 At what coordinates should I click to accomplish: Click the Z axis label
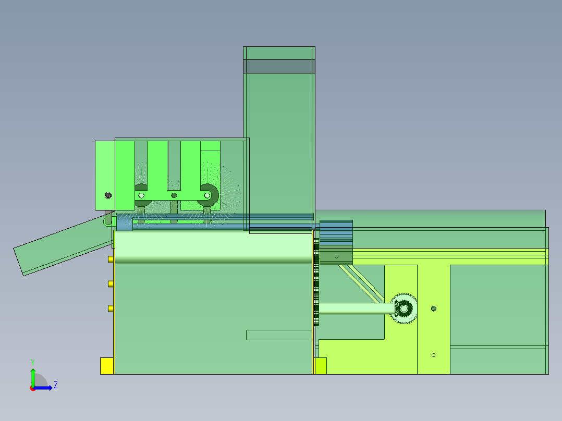56,385
